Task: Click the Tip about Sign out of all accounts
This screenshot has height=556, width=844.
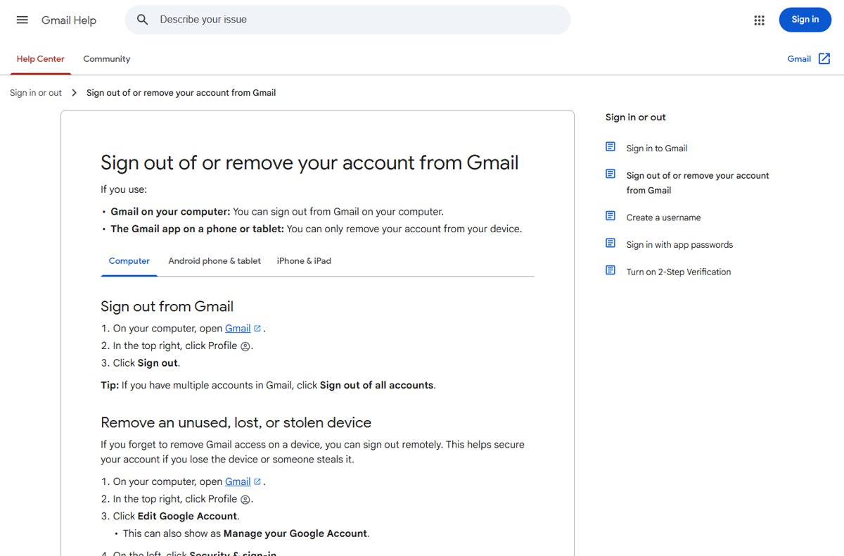Action: click(268, 386)
